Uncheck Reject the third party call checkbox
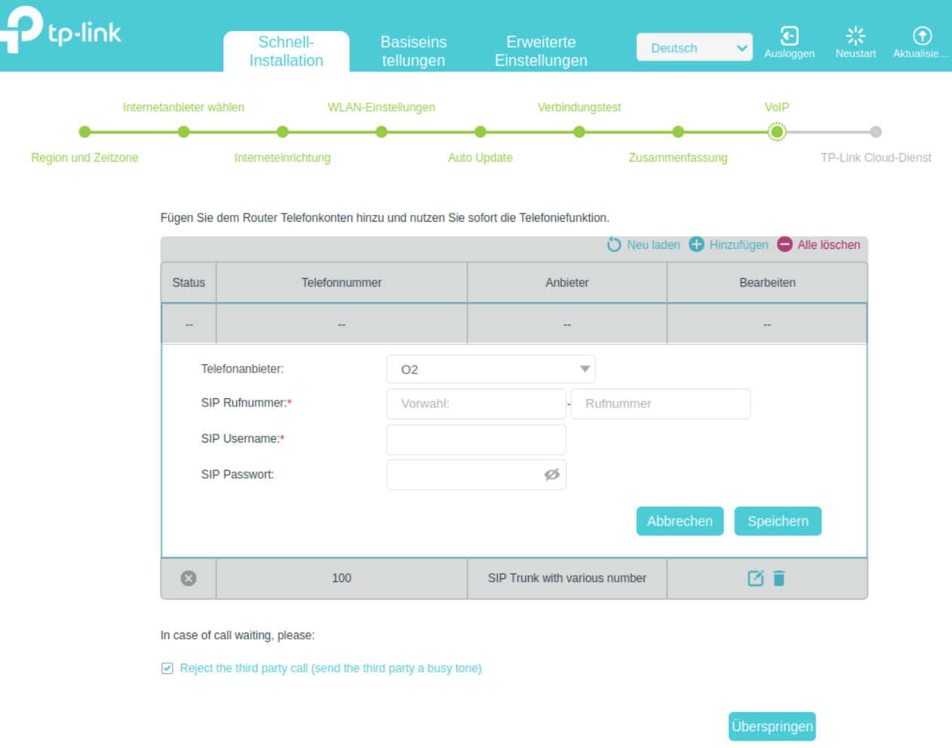Screen dimensions: 952x748 pyautogui.click(x=167, y=669)
